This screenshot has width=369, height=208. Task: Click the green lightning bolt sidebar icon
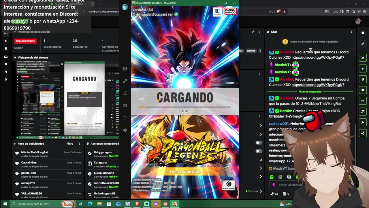click(x=363, y=68)
